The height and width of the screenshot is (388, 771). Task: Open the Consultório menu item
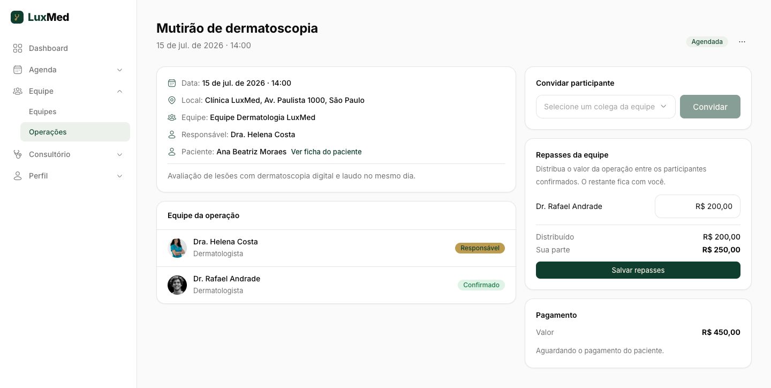tap(69, 154)
